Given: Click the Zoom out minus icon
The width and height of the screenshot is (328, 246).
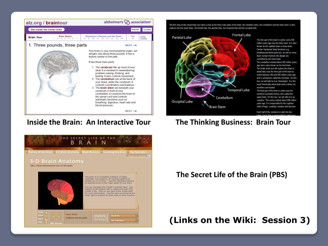Looking at the screenshot, I should pos(46,216).
